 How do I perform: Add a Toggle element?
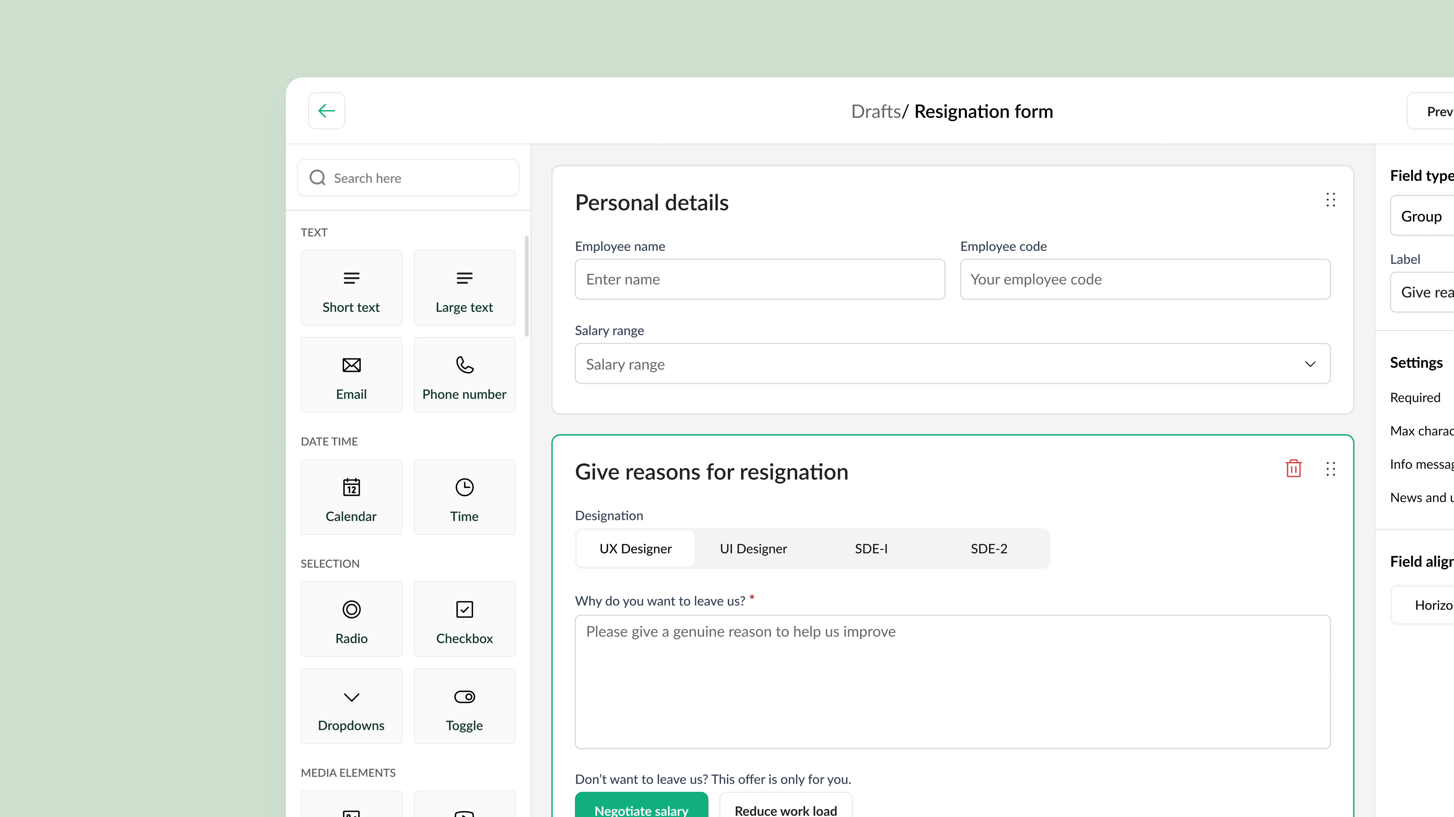[x=464, y=706]
